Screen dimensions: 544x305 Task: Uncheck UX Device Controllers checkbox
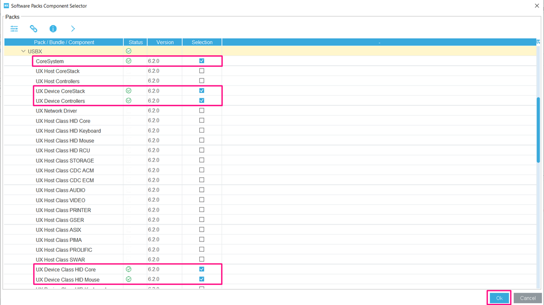click(201, 101)
